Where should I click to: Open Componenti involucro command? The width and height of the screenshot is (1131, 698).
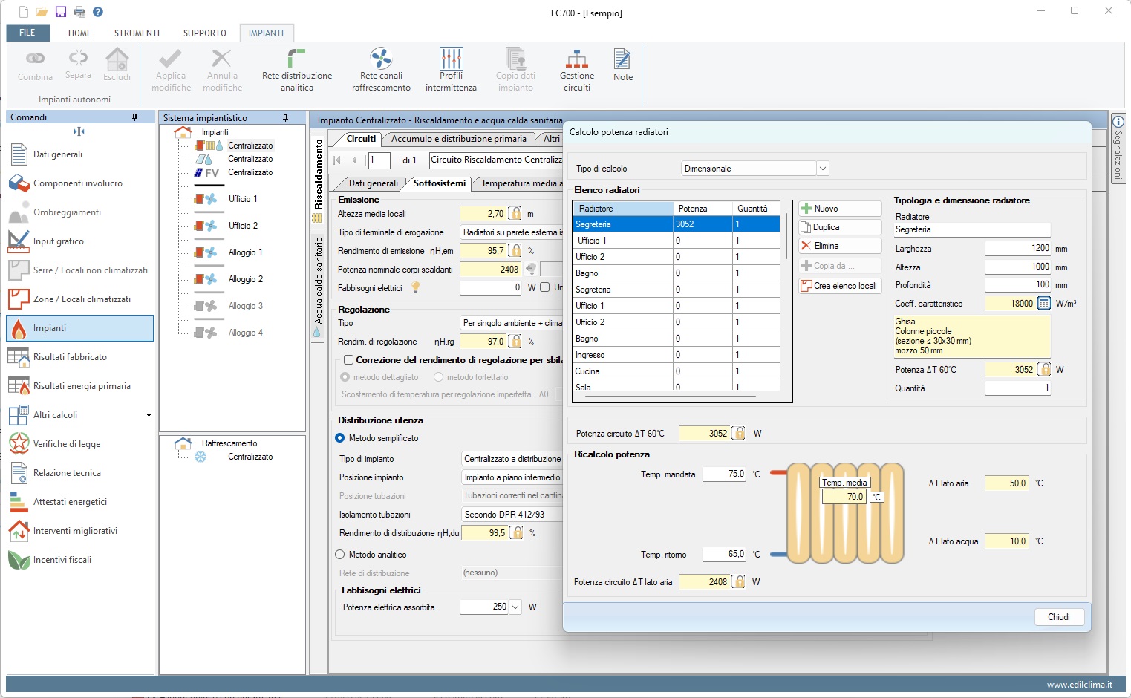80,183
